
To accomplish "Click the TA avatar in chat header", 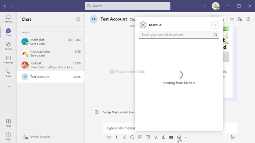I will click(94, 19).
